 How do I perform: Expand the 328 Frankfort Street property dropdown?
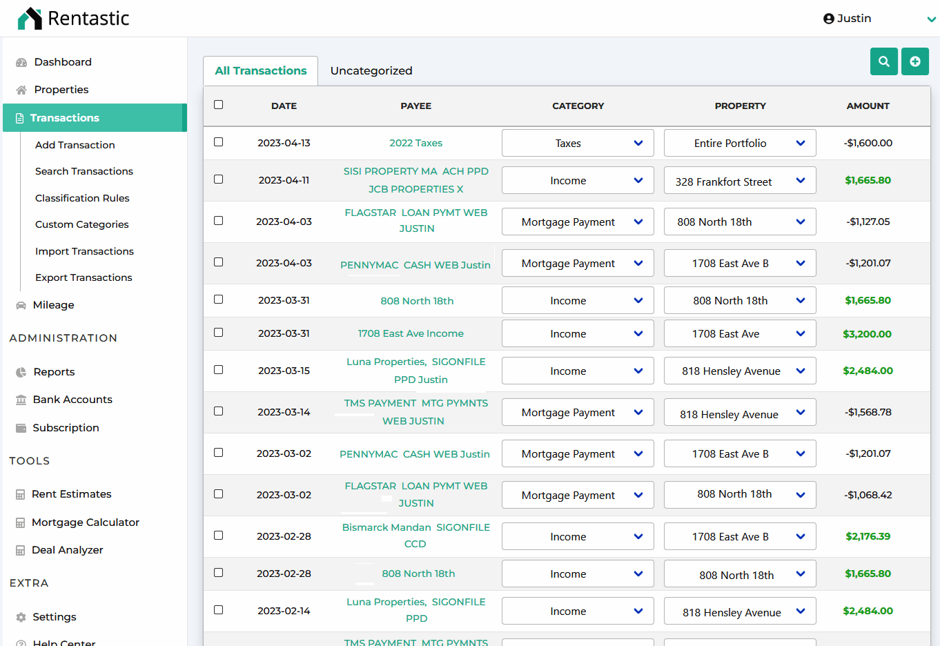click(x=739, y=181)
